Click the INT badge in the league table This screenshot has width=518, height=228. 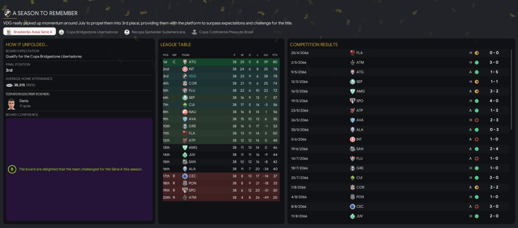[x=185, y=69]
